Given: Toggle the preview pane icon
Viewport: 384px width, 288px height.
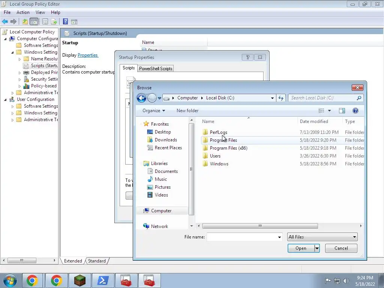Looking at the screenshot, I should click(x=342, y=111).
